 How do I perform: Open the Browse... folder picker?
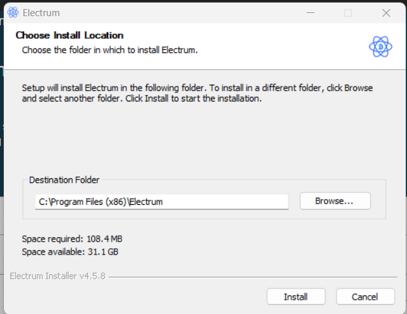point(335,201)
